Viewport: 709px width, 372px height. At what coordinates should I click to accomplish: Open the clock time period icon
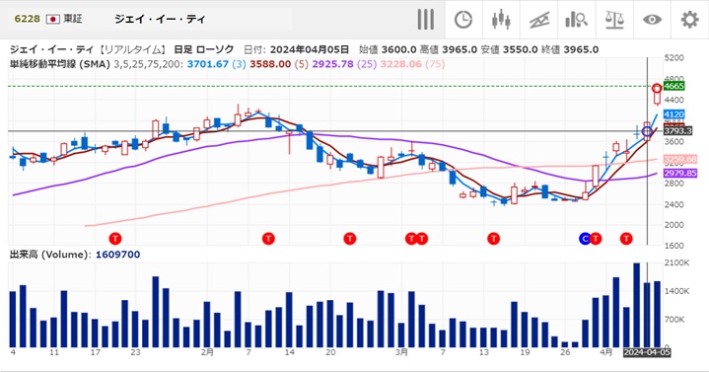(x=463, y=20)
